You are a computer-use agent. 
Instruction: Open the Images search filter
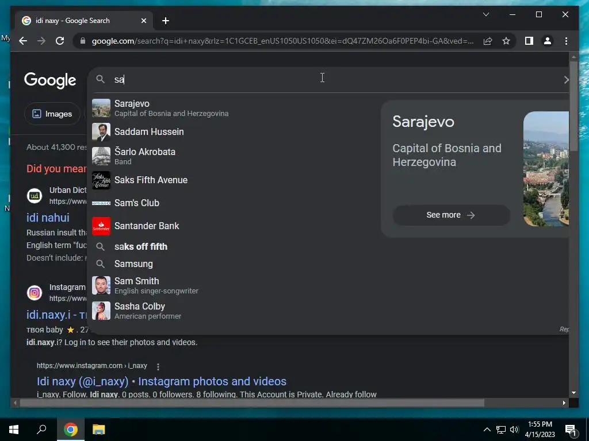[52, 114]
